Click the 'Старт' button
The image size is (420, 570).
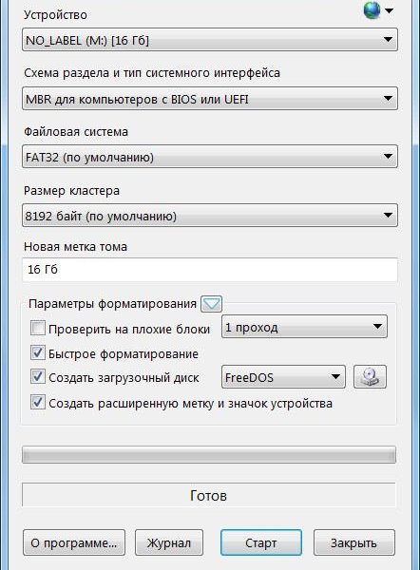tap(261, 542)
